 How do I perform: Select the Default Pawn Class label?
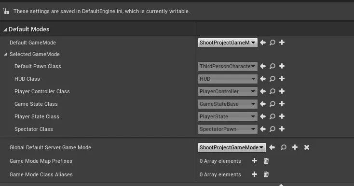[x=38, y=66]
